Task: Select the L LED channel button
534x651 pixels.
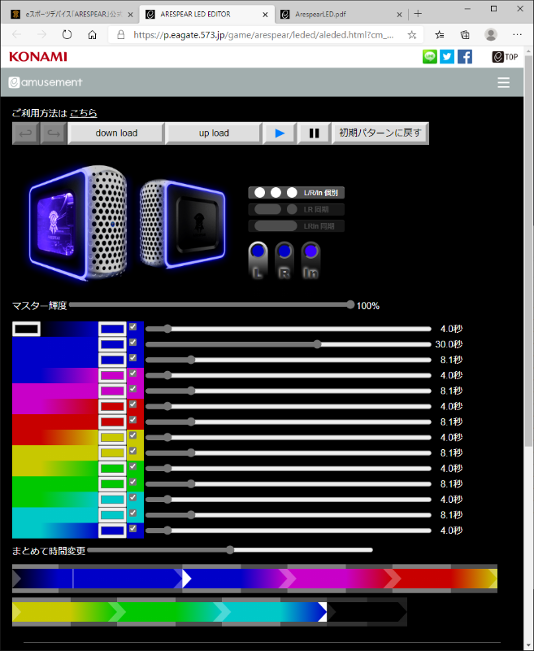Action: [258, 260]
